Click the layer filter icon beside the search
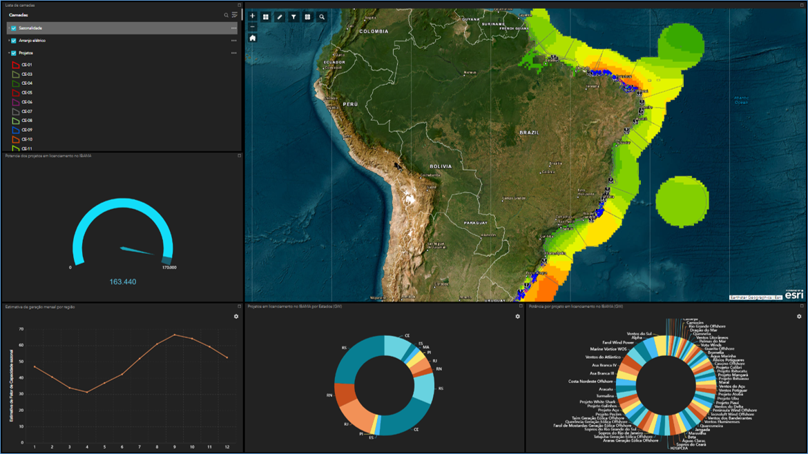The height and width of the screenshot is (454, 808). point(235,15)
